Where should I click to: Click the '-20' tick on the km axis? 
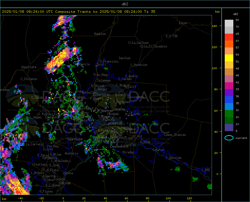point(41,198)
